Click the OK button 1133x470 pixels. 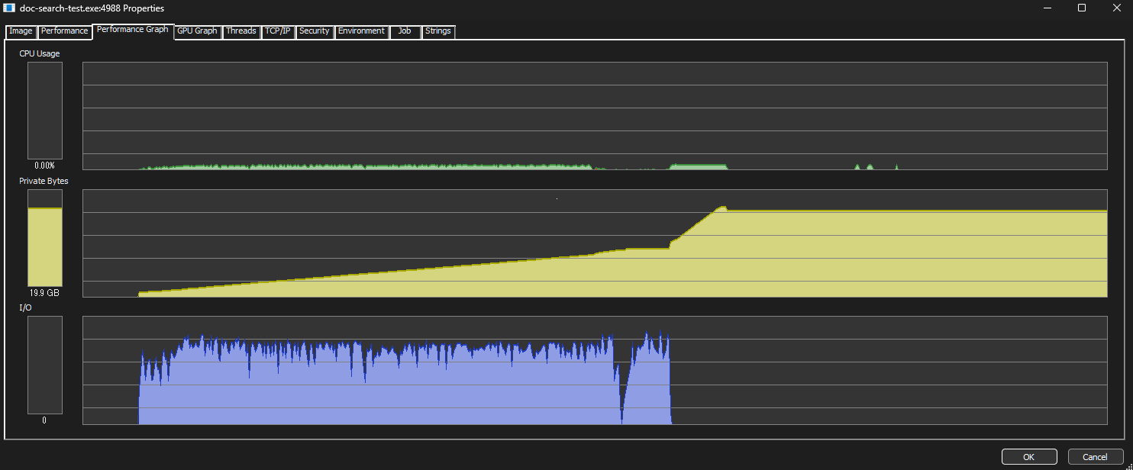tap(1028, 457)
